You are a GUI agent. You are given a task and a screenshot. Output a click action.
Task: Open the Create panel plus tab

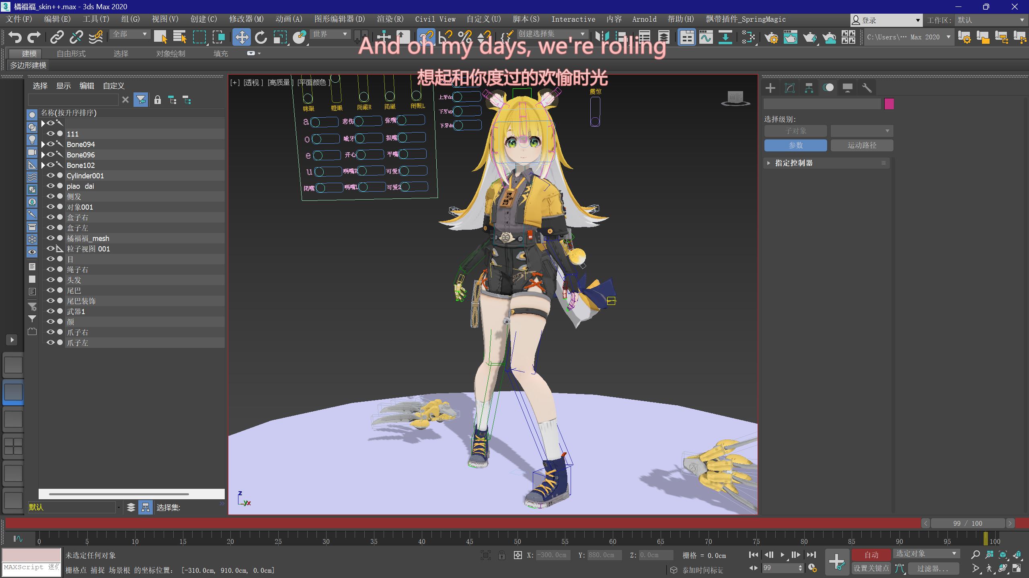(770, 88)
